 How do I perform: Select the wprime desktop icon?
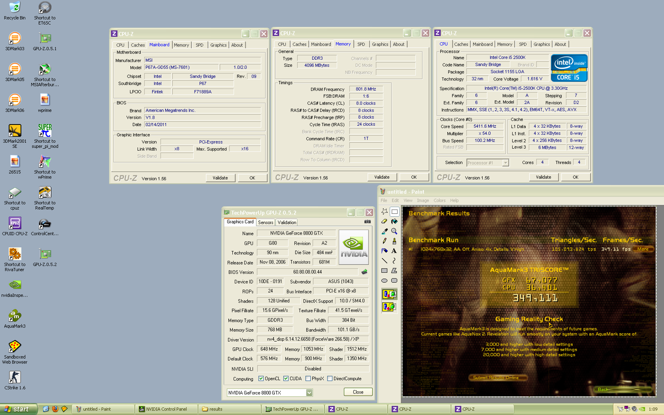pos(45,103)
